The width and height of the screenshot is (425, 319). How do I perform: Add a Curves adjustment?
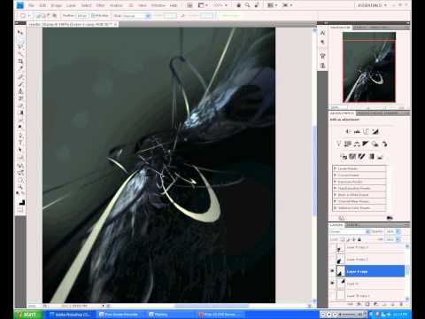[x=367, y=131]
